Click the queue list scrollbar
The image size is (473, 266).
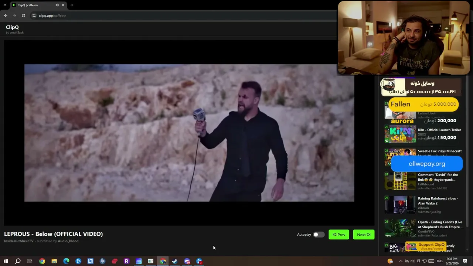(467, 151)
